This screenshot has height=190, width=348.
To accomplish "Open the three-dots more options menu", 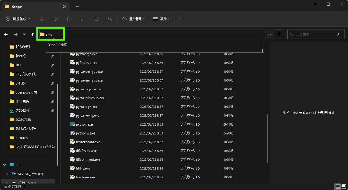I will [x=182, y=19].
